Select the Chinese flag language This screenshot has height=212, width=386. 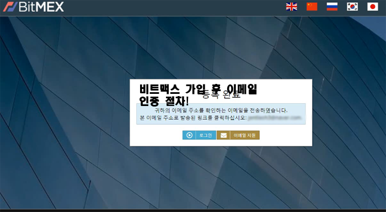[312, 7]
